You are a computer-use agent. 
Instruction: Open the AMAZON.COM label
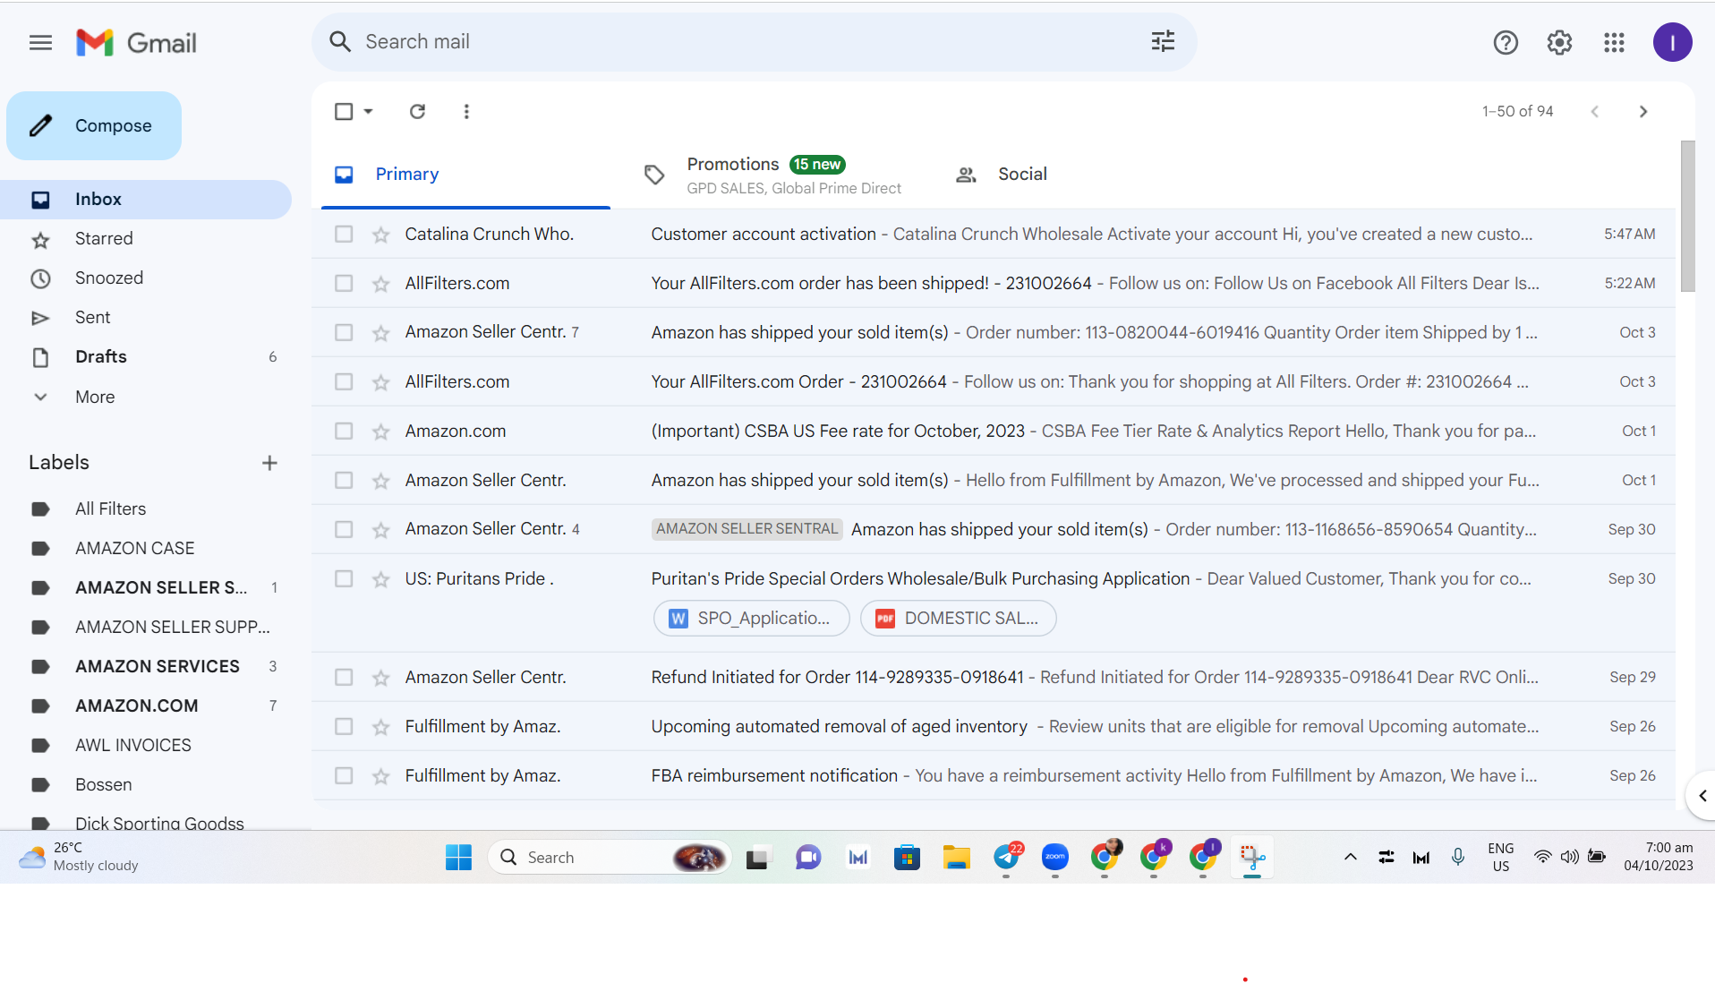pyautogui.click(x=136, y=706)
